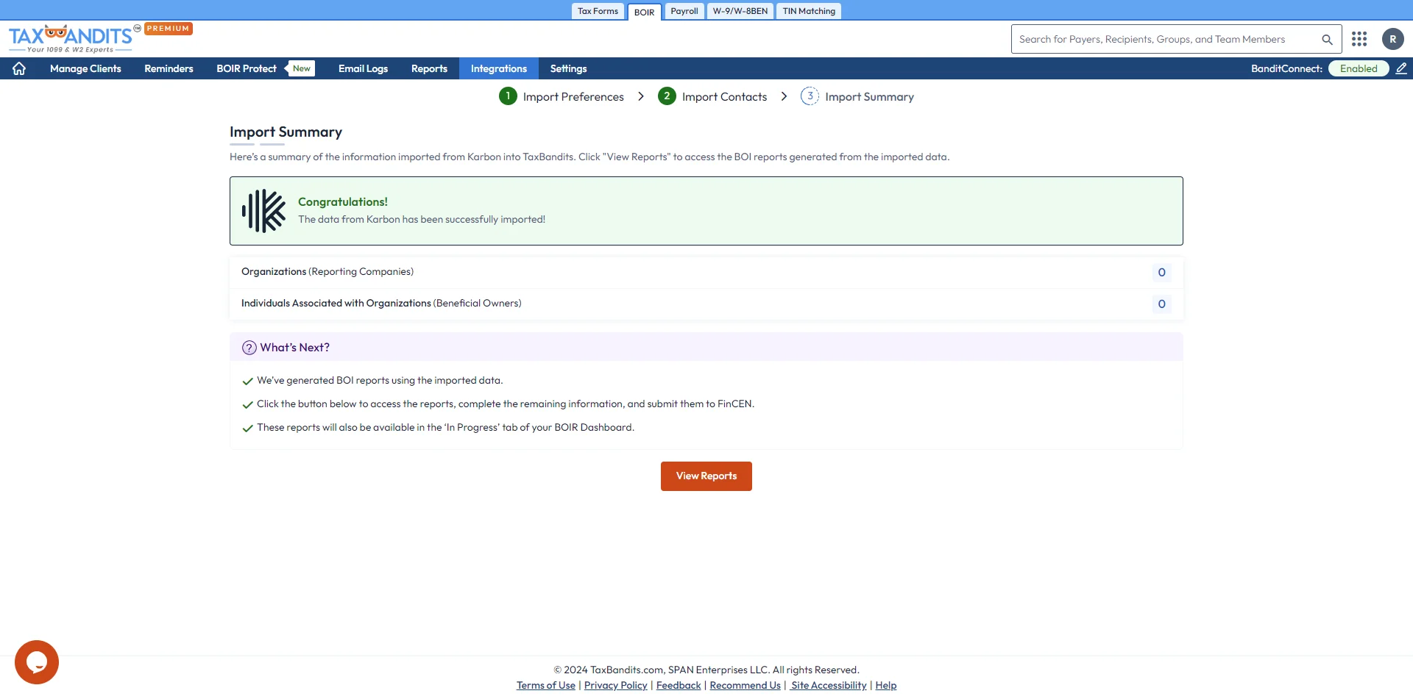The image size is (1413, 699).
Task: Click the search magnifier icon
Action: tap(1327, 40)
